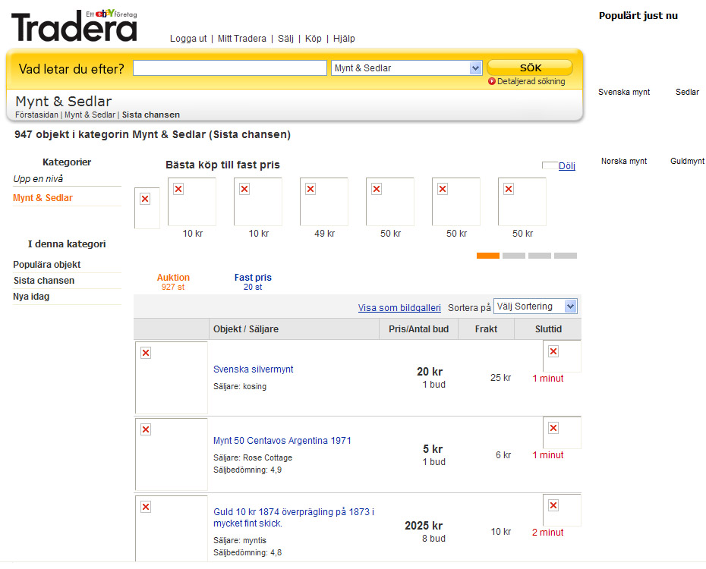Open the Hjälp menu item
The width and height of the screenshot is (706, 569).
coord(344,39)
